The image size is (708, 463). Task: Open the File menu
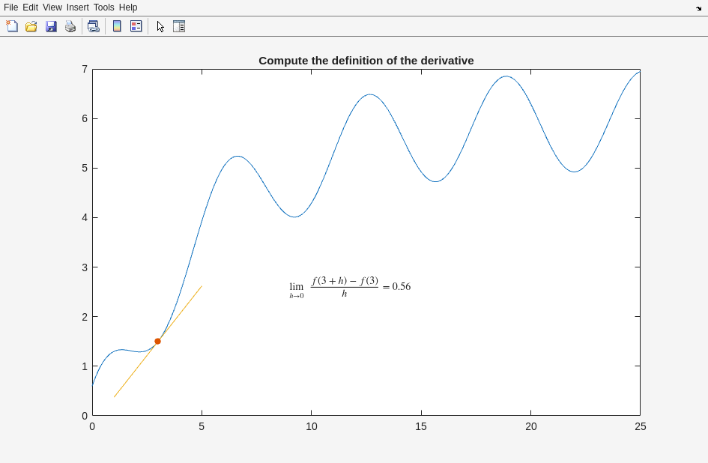point(10,7)
